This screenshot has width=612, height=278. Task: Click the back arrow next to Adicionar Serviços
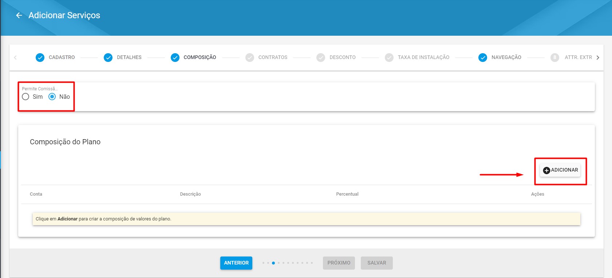[19, 15]
